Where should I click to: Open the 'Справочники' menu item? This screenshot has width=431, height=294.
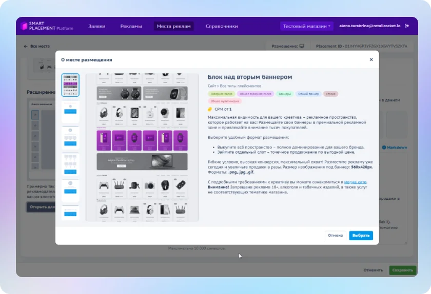tap(222, 26)
